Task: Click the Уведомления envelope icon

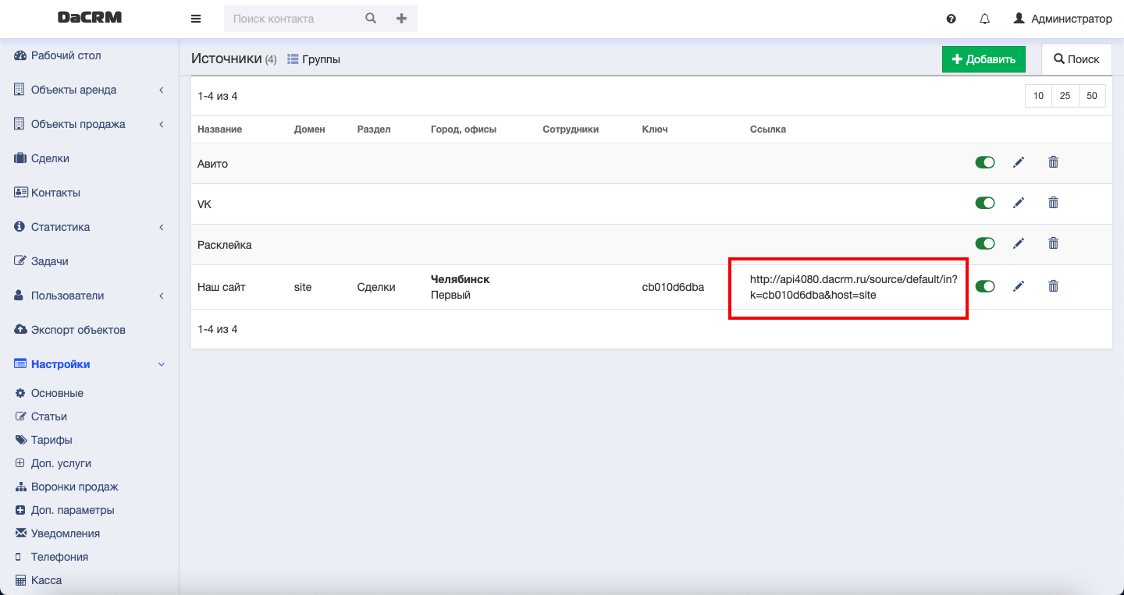Action: (x=20, y=533)
